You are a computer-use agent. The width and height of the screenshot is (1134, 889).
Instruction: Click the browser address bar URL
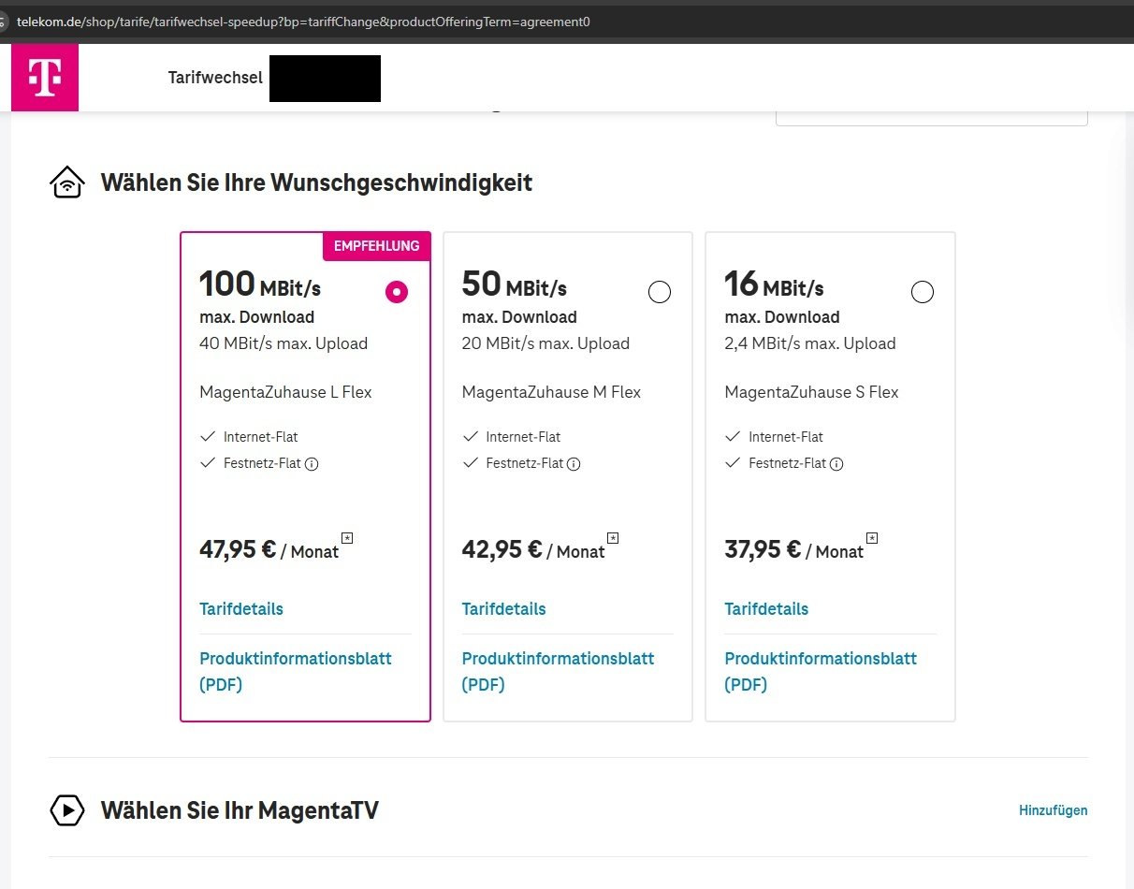click(x=304, y=22)
